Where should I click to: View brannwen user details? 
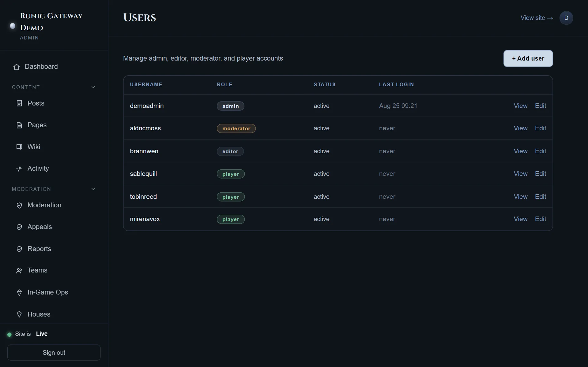click(x=520, y=151)
